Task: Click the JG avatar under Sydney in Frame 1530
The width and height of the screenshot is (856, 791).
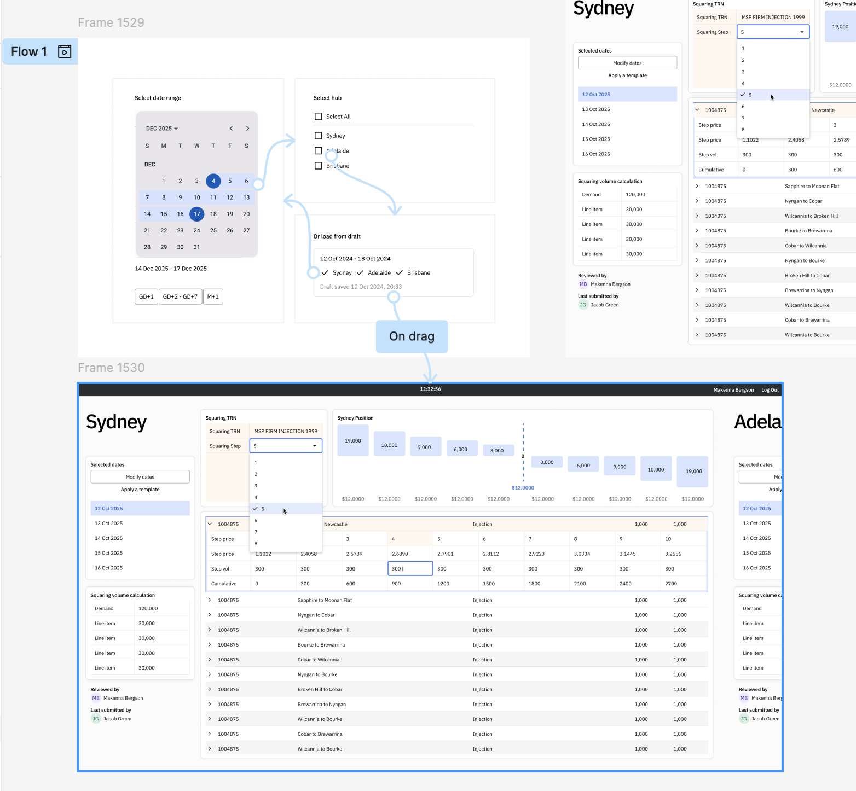Action: pos(96,719)
